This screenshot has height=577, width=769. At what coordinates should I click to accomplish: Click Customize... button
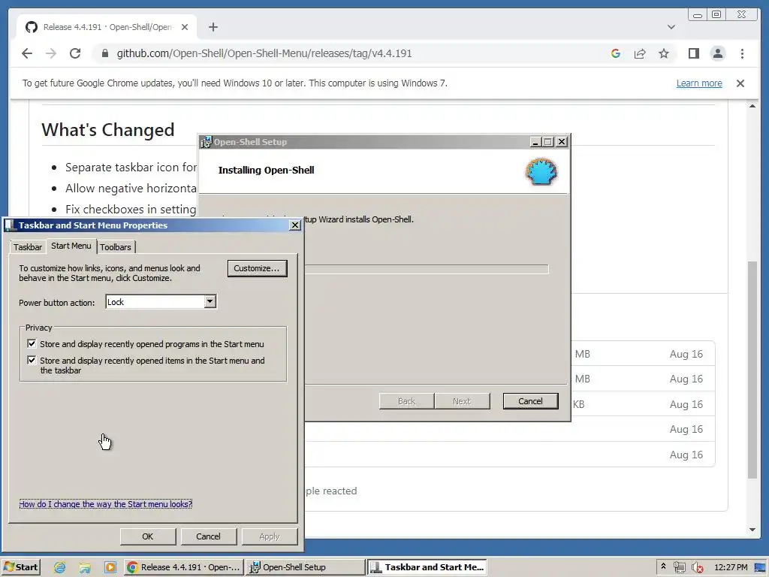click(x=257, y=268)
